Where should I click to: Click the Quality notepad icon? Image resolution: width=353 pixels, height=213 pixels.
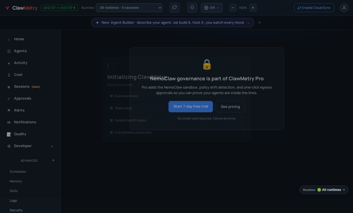coord(9,134)
